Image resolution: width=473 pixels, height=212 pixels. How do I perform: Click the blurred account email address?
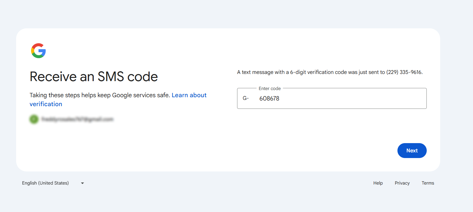click(78, 119)
